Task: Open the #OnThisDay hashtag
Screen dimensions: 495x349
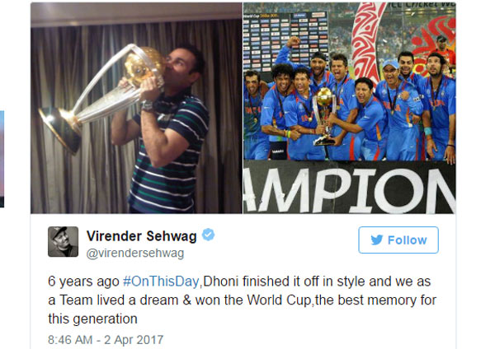Action: 161,282
